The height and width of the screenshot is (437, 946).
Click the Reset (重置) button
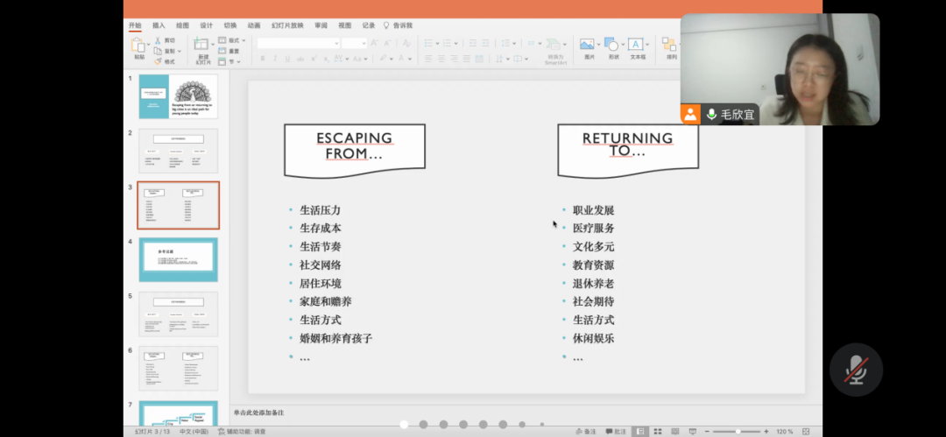tap(229, 51)
